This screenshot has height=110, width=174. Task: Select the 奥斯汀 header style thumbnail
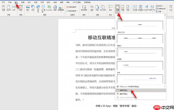pyautogui.click(x=140, y=52)
